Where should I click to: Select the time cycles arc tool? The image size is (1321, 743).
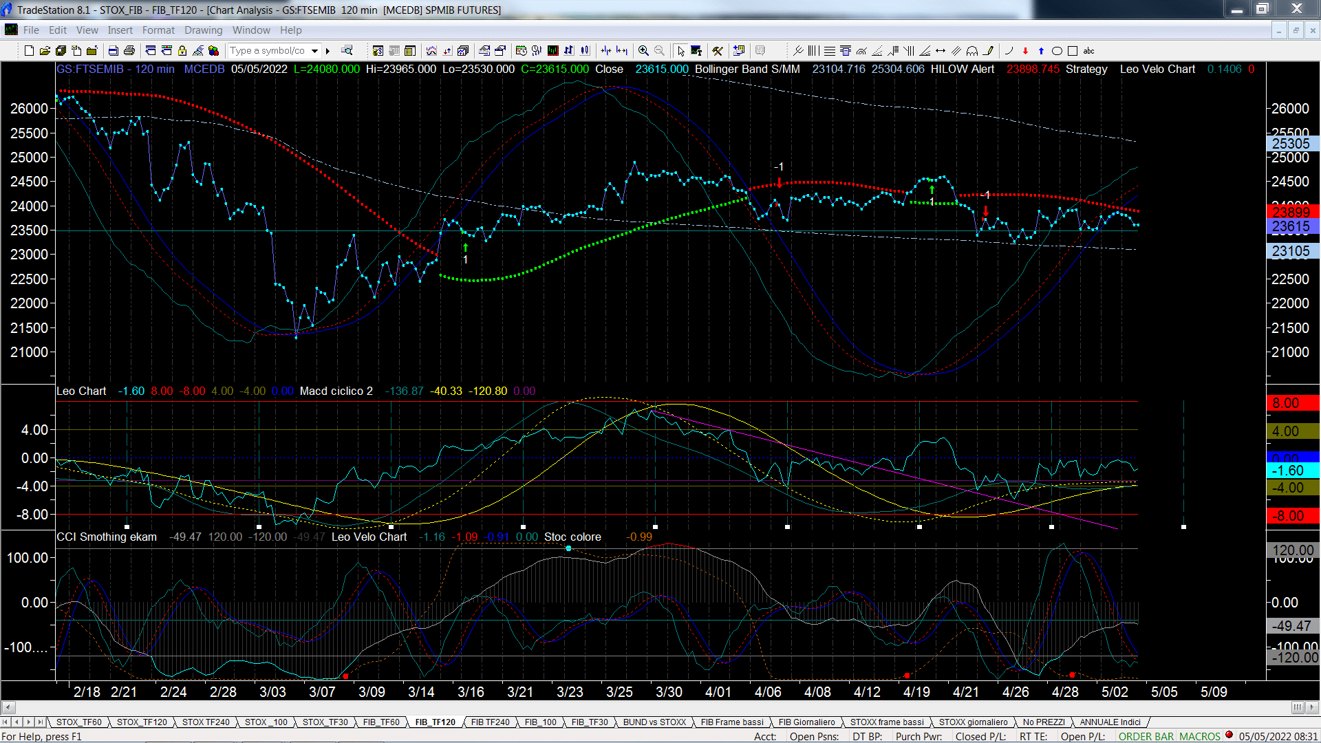[972, 51]
